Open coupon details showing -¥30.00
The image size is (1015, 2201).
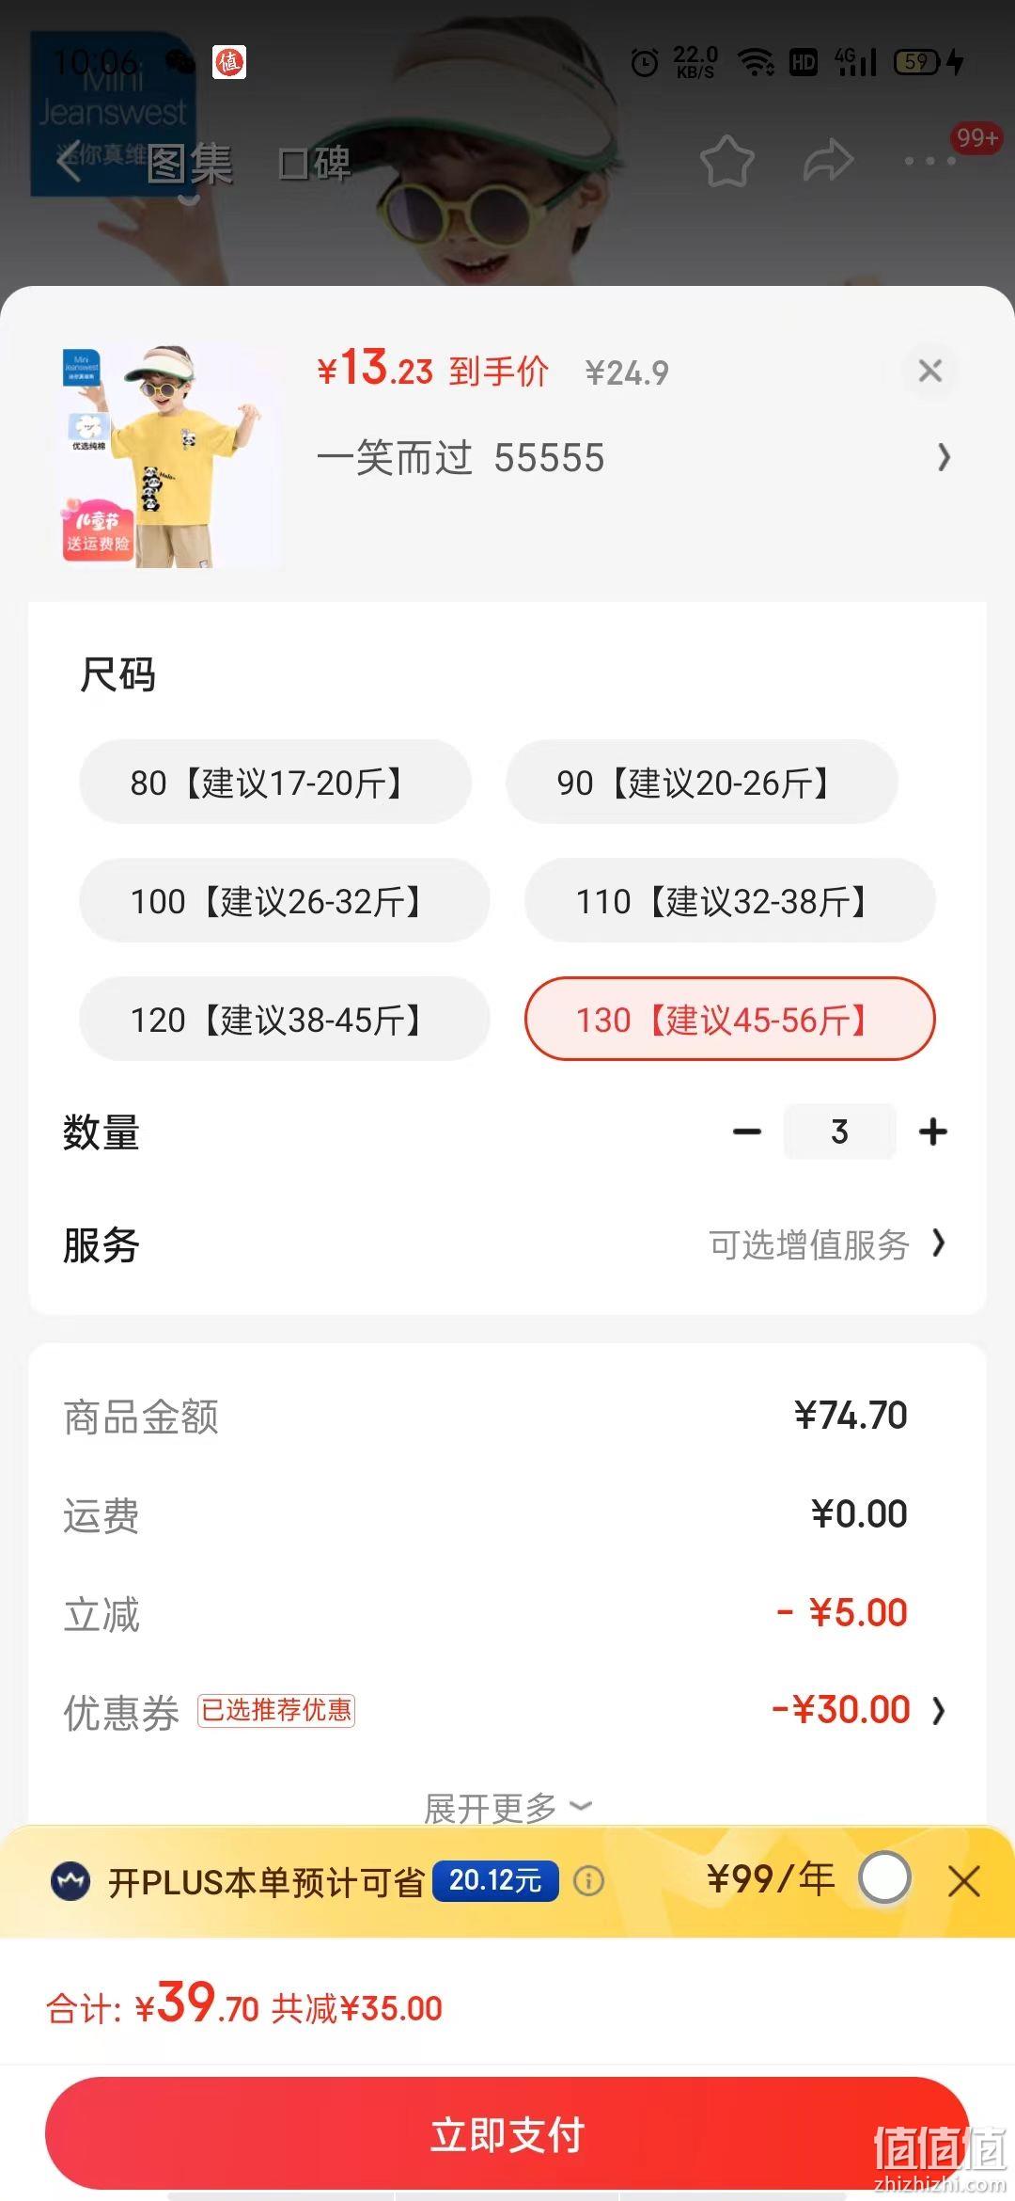pyautogui.click(x=858, y=1710)
